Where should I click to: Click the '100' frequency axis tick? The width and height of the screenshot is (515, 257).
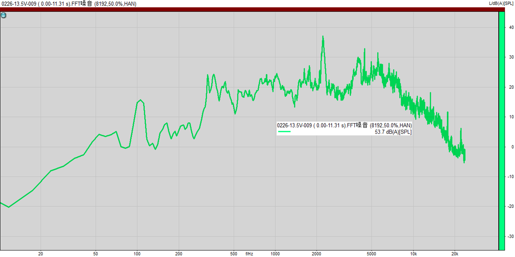[x=137, y=254]
